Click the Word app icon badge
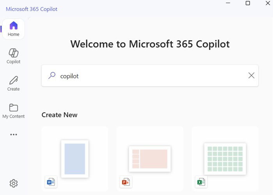The width and height of the screenshot is (273, 195). point(51,182)
